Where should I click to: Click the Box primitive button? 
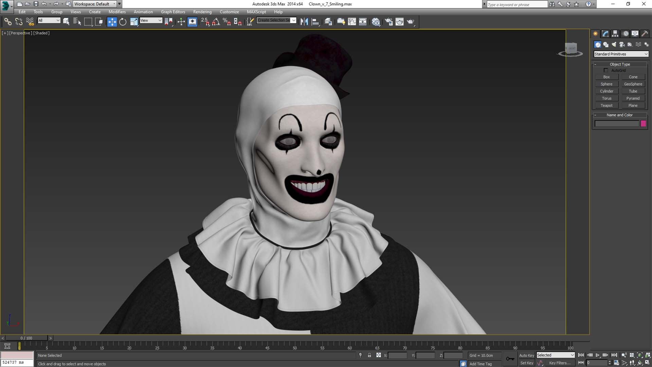(x=606, y=77)
